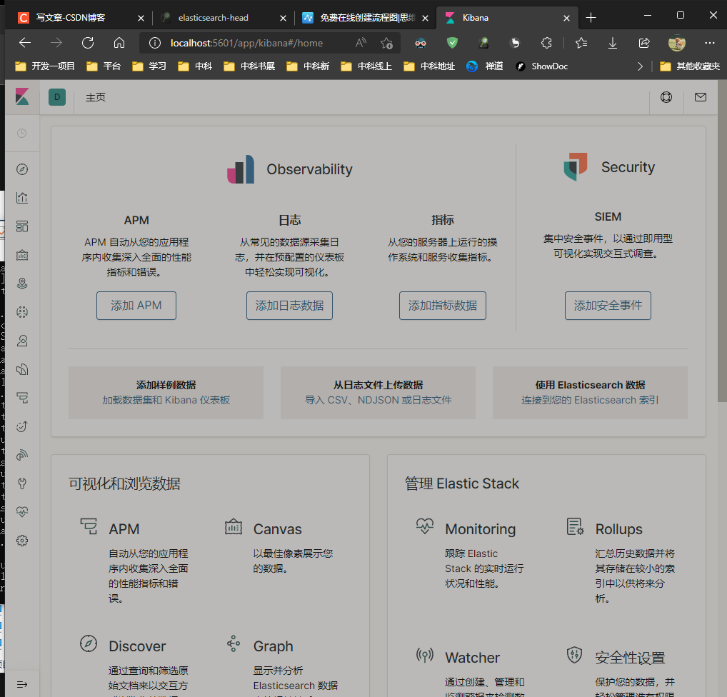727x697 pixels.
Task: Open Rollups feature link
Action: tap(619, 529)
